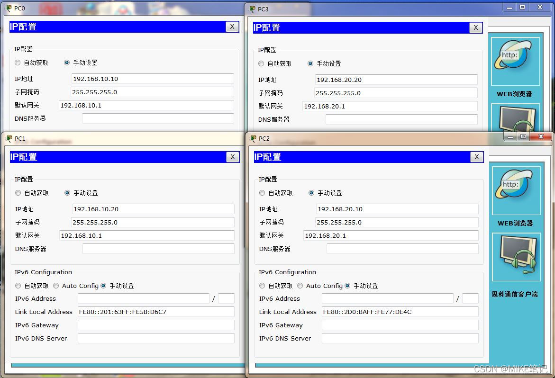Minimize the PC2 window
Screen dimensions: 555x378
(x=510, y=137)
